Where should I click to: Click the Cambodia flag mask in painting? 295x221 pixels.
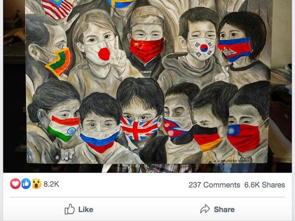click(235, 50)
